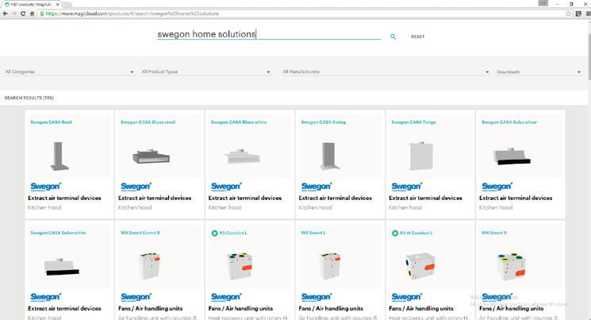This screenshot has width=591, height=320.
Task: Open the Downloads sort dropdown
Action: [x=539, y=71]
